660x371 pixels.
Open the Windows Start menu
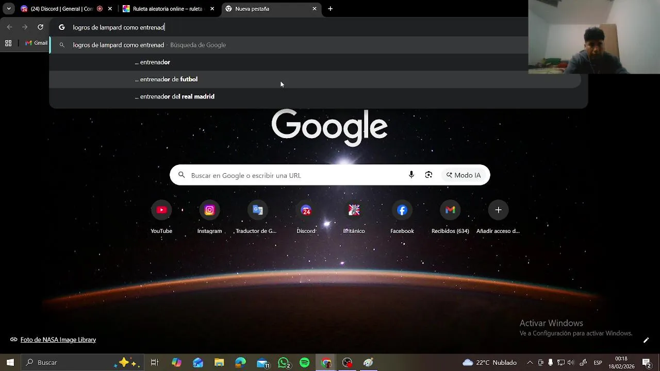[x=10, y=363]
